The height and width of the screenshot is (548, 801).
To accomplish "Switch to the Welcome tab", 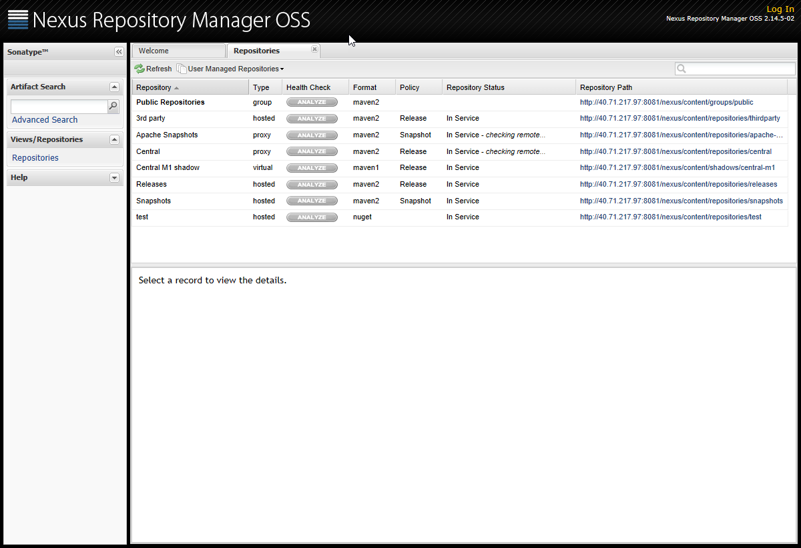I will (178, 51).
